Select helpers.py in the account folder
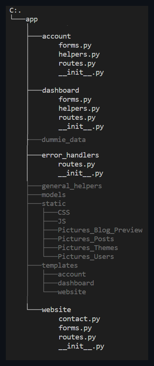 (x=79, y=55)
